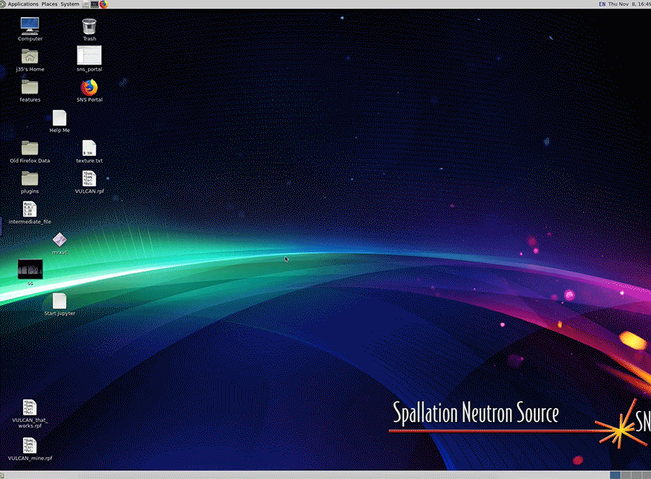Select the texture.txt file icon
This screenshot has height=479, width=651.
[x=89, y=149]
